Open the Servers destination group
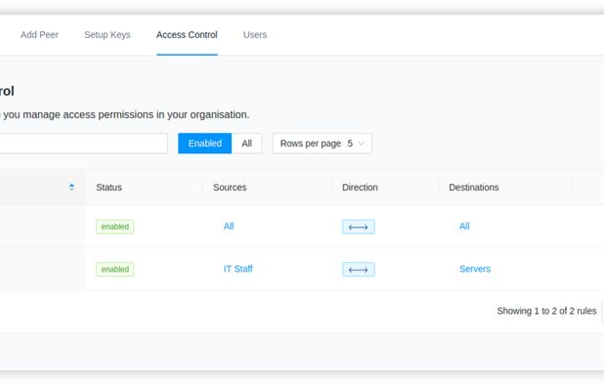Screen dimensions: 604x385 click(475, 269)
